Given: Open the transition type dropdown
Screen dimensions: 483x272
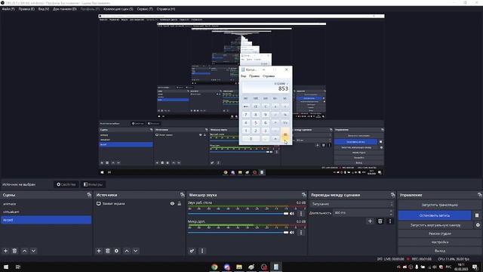Looking at the screenshot, I should (352, 204).
